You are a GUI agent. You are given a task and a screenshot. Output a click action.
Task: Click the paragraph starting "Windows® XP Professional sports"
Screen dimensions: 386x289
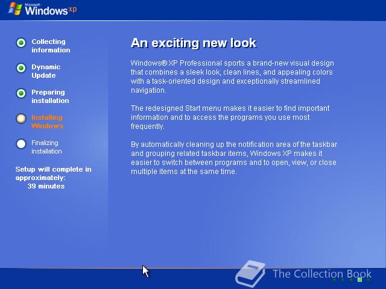pos(232,76)
